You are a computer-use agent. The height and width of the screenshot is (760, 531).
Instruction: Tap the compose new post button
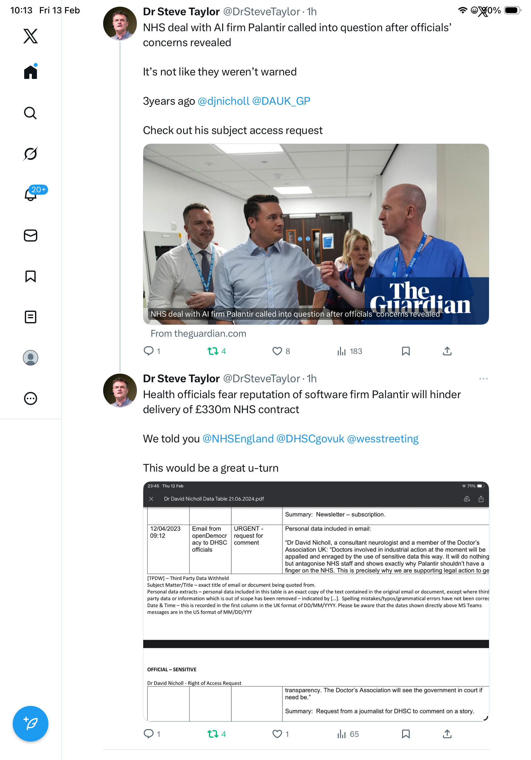click(31, 723)
